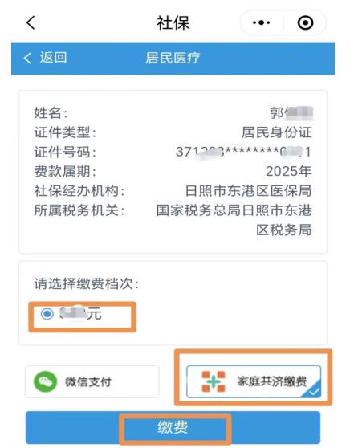Click the 请选择缴费档次 label
The width and height of the screenshot is (350, 448).
86,284
